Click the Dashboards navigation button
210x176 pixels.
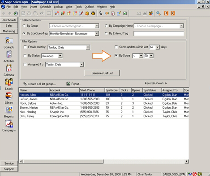point(9,20)
